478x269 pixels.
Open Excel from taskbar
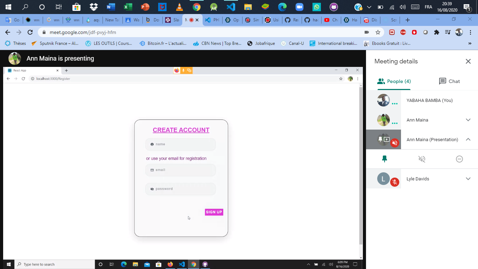(128, 7)
